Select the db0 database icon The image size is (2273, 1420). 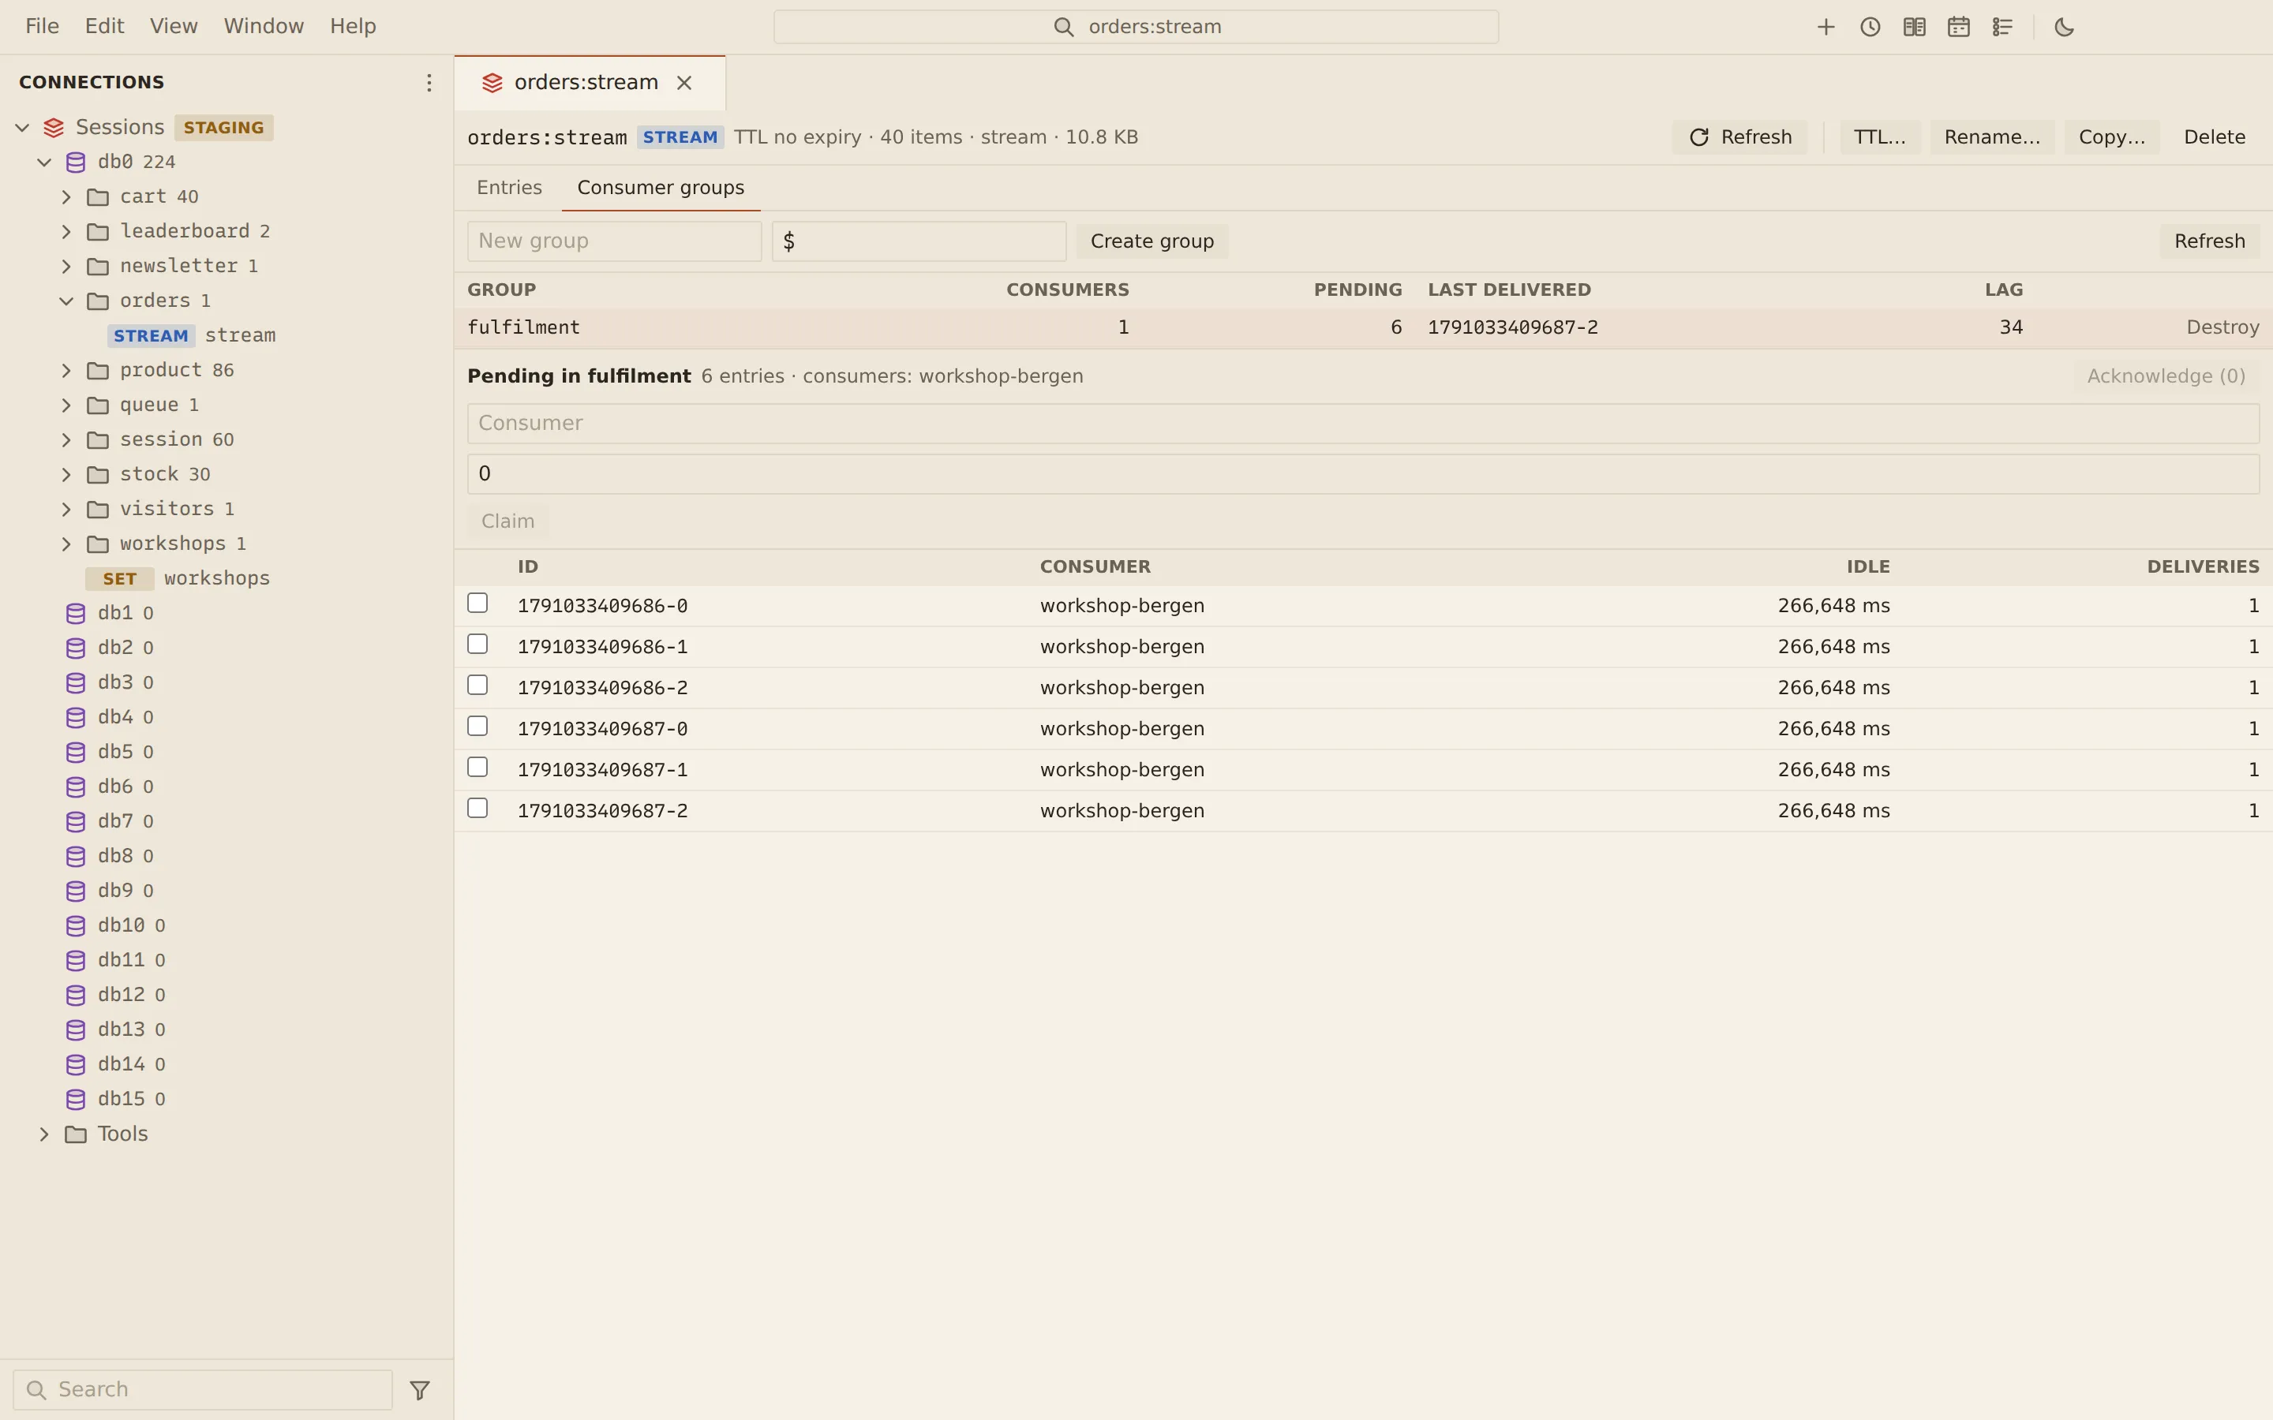(x=76, y=163)
